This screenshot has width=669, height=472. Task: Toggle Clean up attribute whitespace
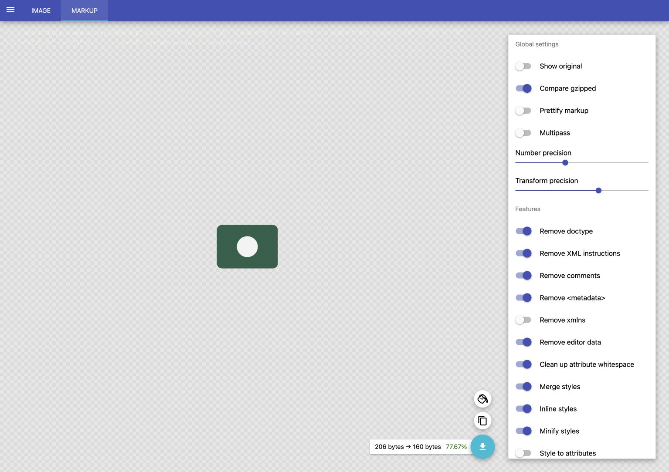[x=523, y=364]
